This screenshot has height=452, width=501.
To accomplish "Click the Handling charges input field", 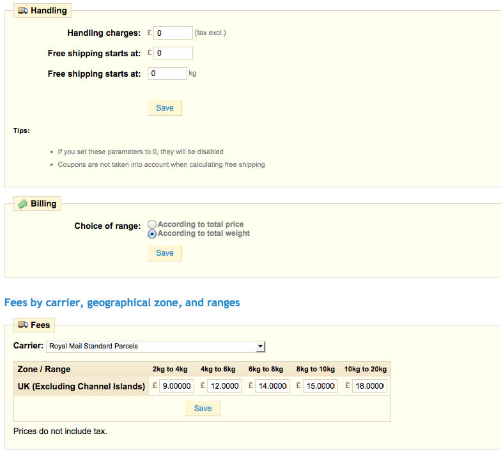I will 173,33.
